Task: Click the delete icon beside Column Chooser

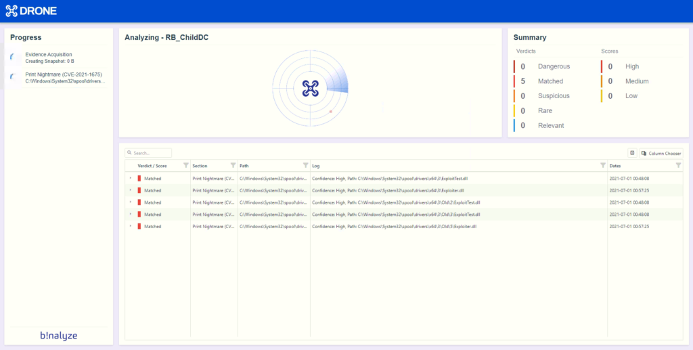Action: pyautogui.click(x=631, y=153)
